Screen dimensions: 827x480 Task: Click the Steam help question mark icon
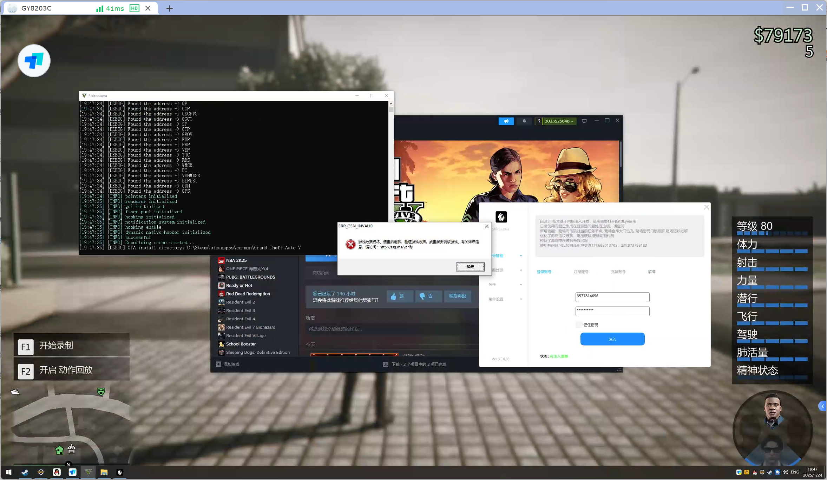[x=539, y=121]
